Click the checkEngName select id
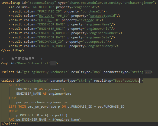The image size is (158, 126). 35,81
